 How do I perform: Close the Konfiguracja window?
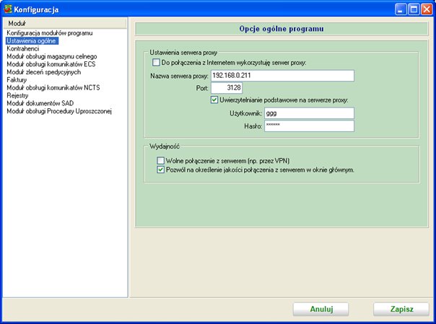(x=427, y=9)
